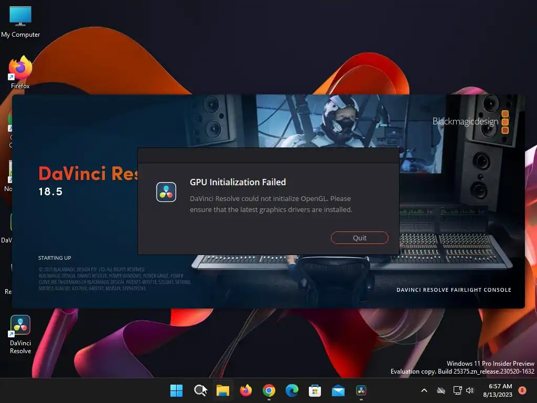
Task: Open the volume speaker tray icon
Action: tap(470, 390)
